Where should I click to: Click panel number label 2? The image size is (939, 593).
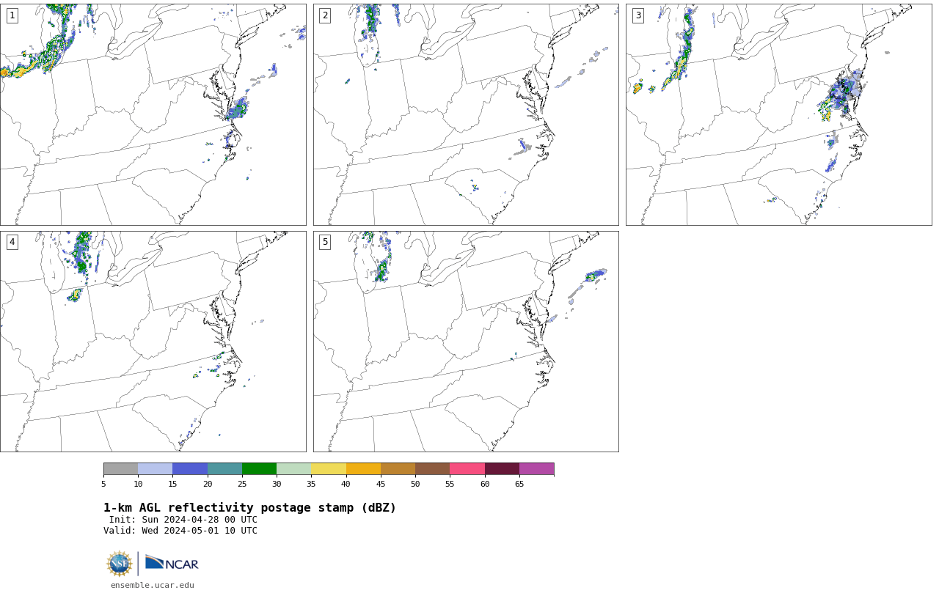325,15
